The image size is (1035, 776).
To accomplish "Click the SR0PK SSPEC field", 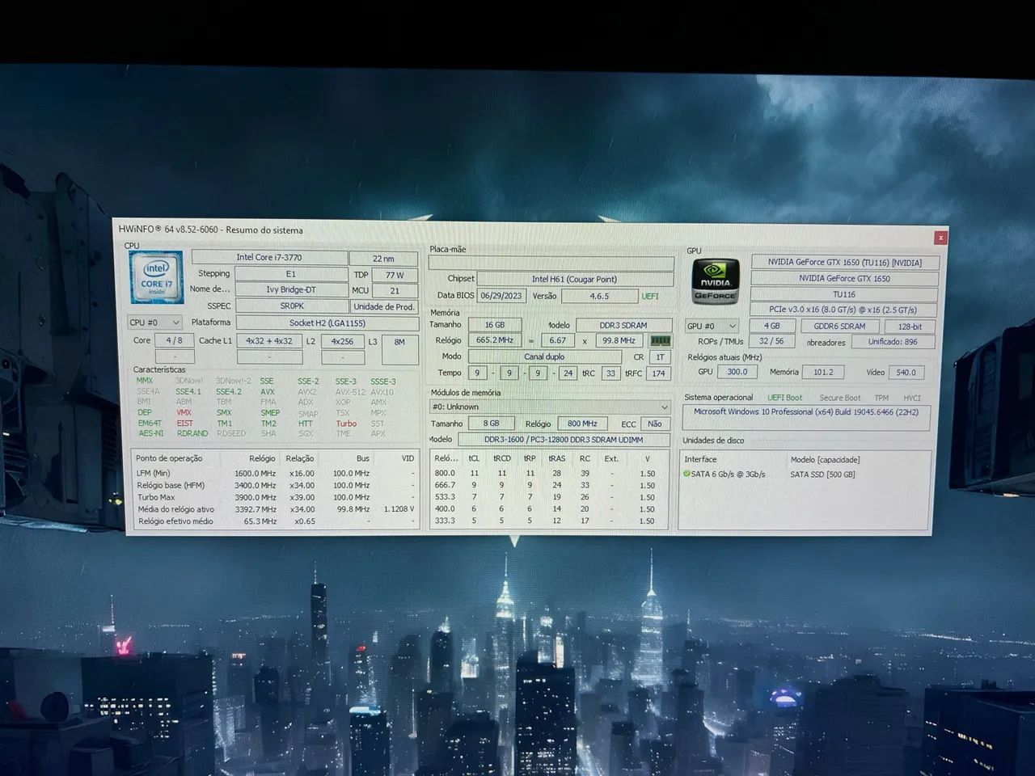I will tap(292, 306).
